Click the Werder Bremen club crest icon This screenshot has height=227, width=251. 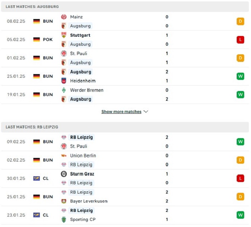coord(64,90)
